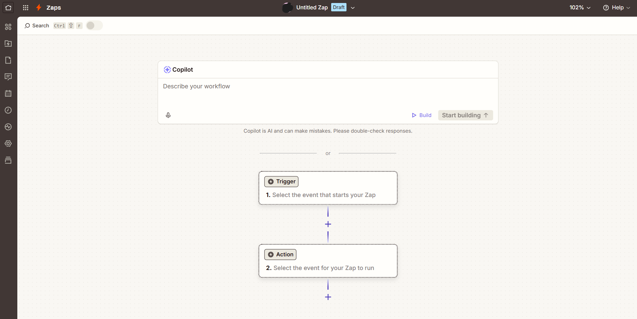The height and width of the screenshot is (319, 637).
Task: Open the activity pulse status icon in sidebar
Action: click(x=8, y=127)
